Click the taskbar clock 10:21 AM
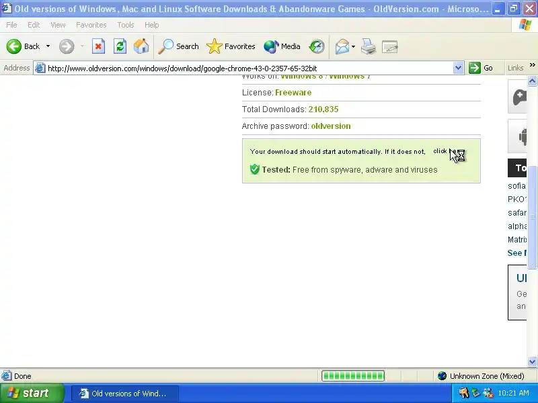The width and height of the screenshot is (538, 403). [x=514, y=393]
